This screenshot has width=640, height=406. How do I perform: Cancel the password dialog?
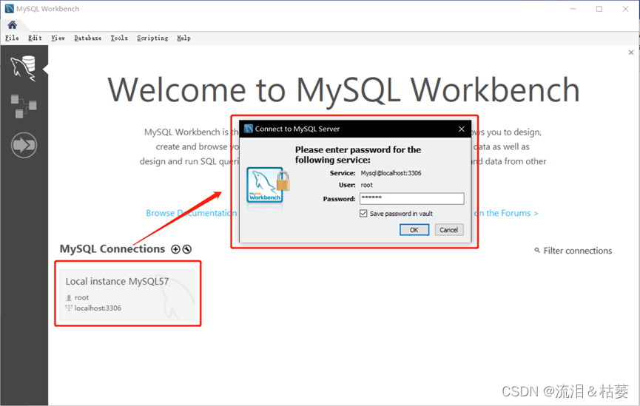coord(448,230)
